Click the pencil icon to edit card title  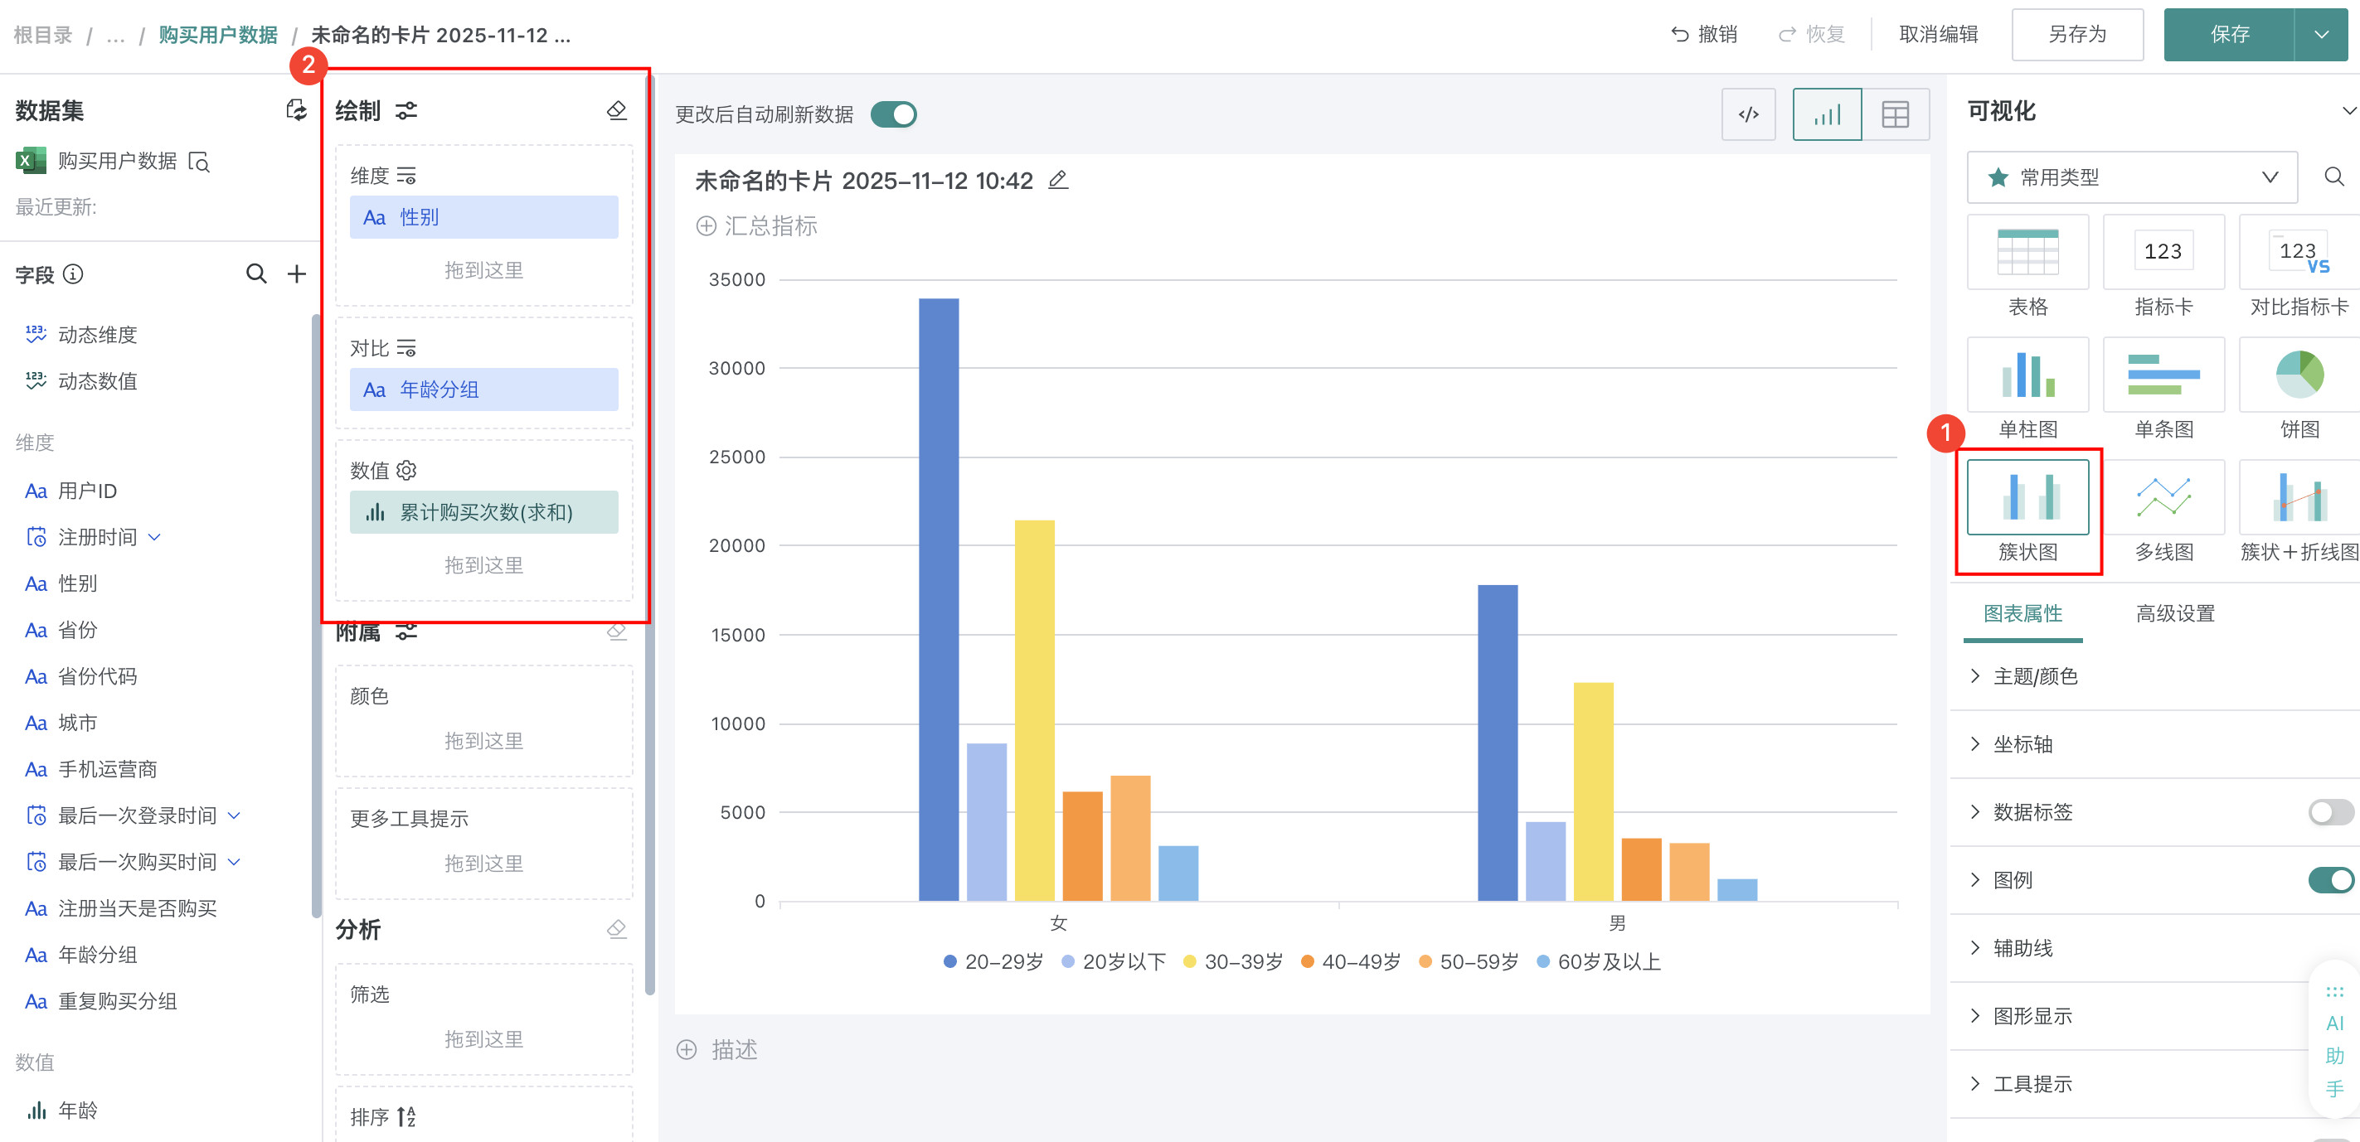click(x=1058, y=180)
